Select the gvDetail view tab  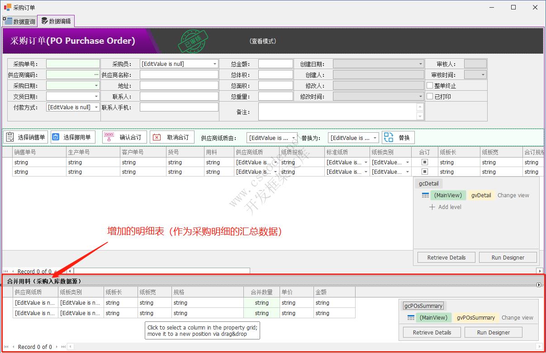click(481, 195)
